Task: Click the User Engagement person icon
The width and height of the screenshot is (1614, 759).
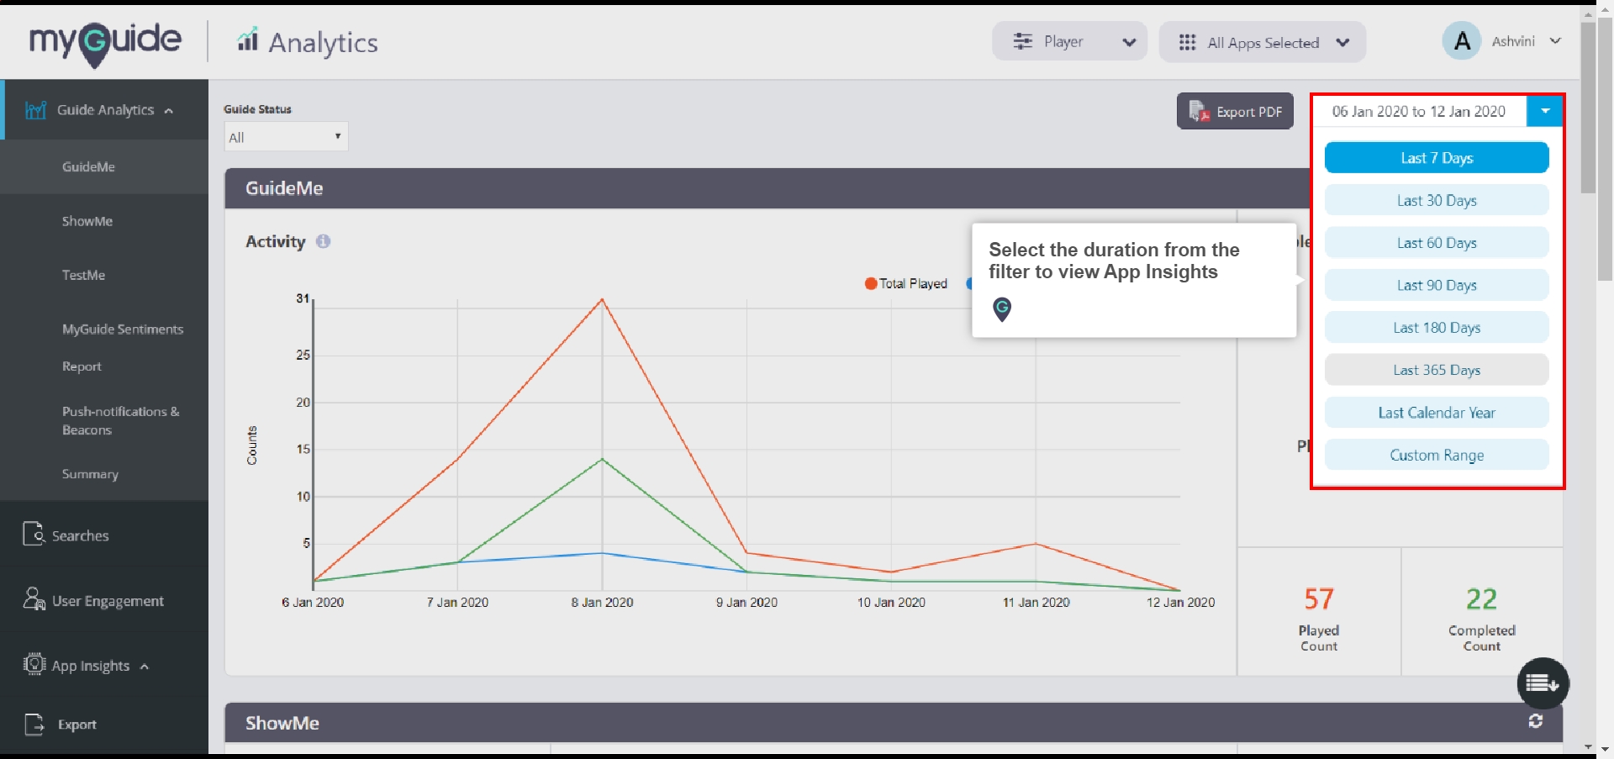Action: coord(34,599)
